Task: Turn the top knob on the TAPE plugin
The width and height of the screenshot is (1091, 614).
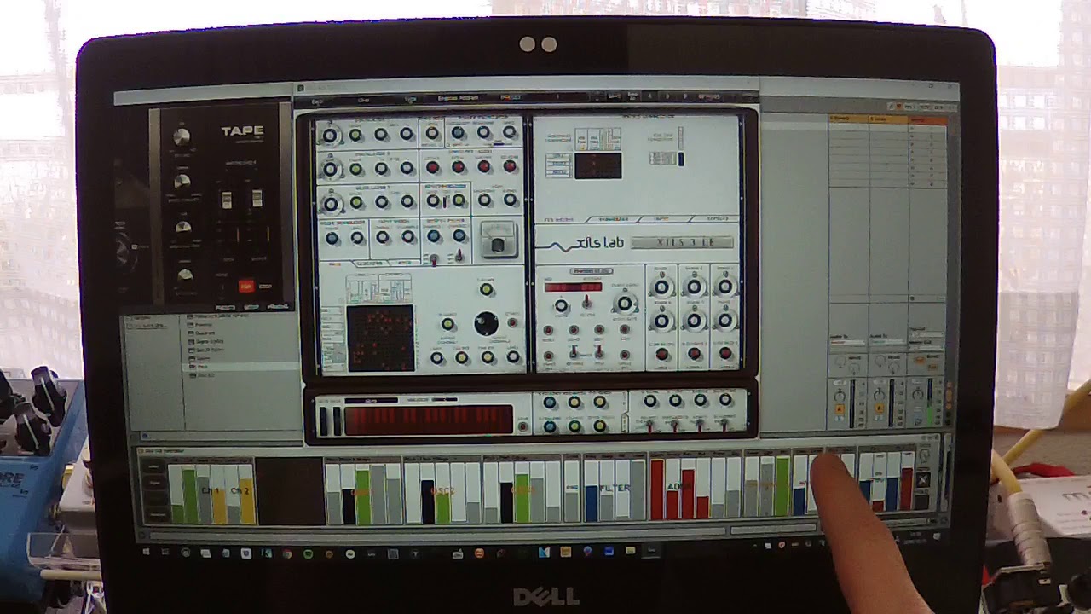Action: [181, 136]
